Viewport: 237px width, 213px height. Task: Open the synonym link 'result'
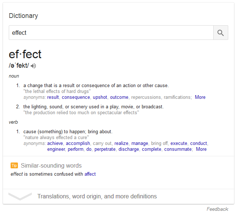pos(53,97)
